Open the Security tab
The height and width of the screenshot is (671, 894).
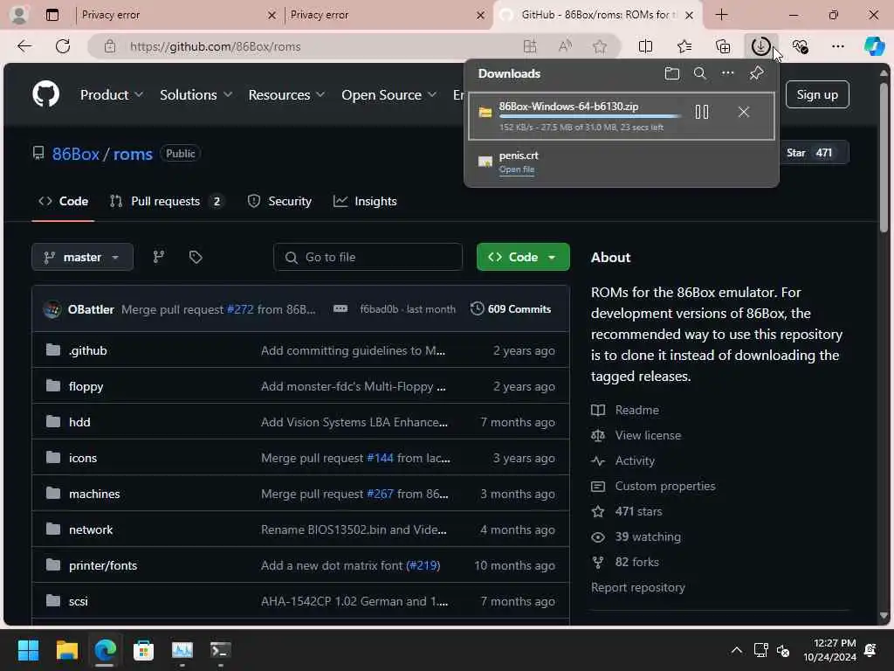279,201
